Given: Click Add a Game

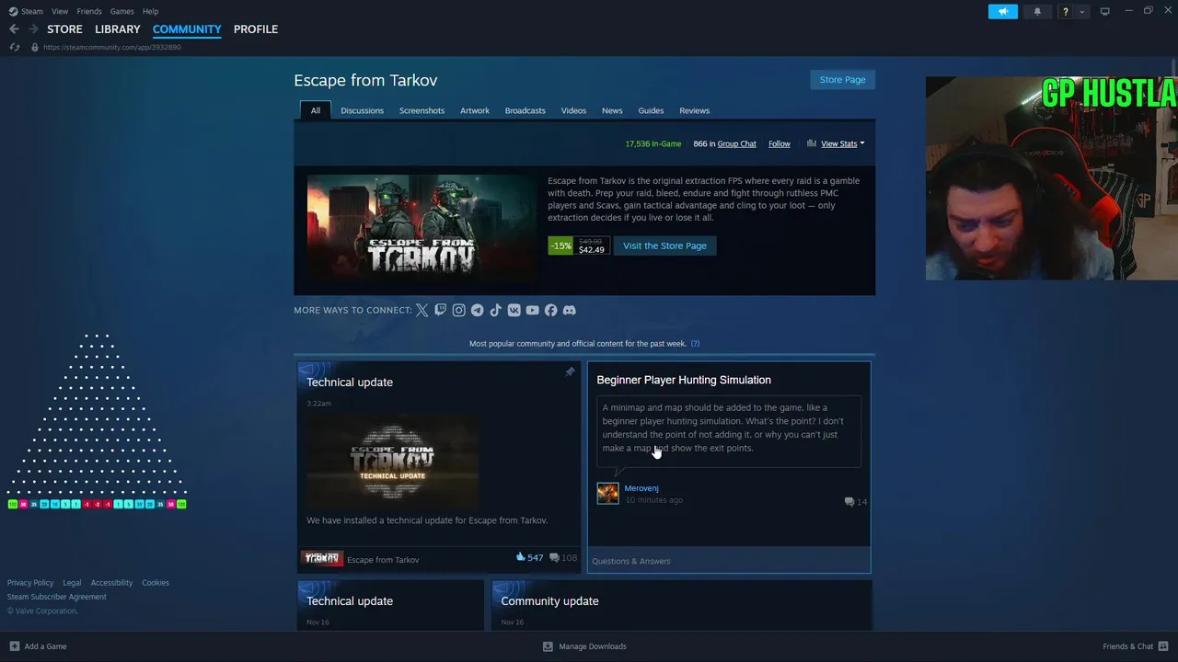Looking at the screenshot, I should [x=38, y=646].
